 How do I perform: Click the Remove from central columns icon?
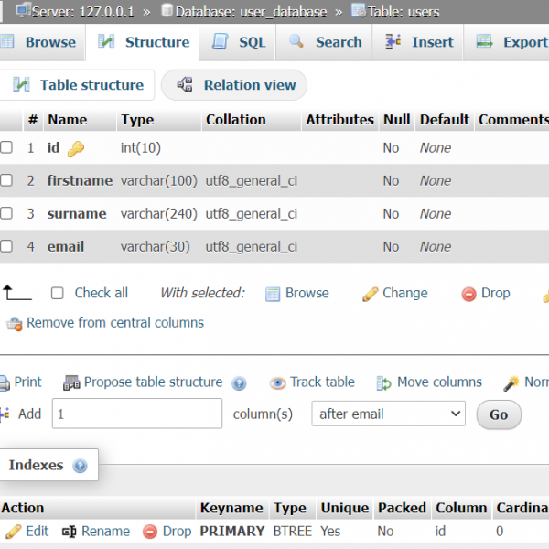pyautogui.click(x=14, y=323)
